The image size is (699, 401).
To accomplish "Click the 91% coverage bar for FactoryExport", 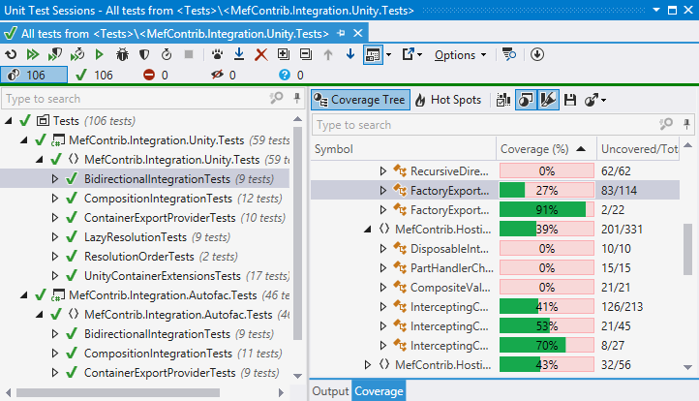I will [x=546, y=209].
